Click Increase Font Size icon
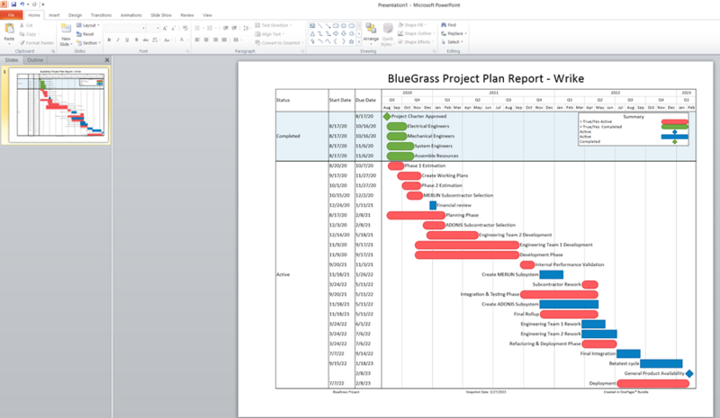This screenshot has width=720, height=418. (x=165, y=29)
